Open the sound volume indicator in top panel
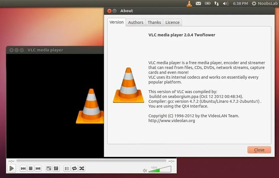This screenshot has height=178, width=279. click(225, 3)
